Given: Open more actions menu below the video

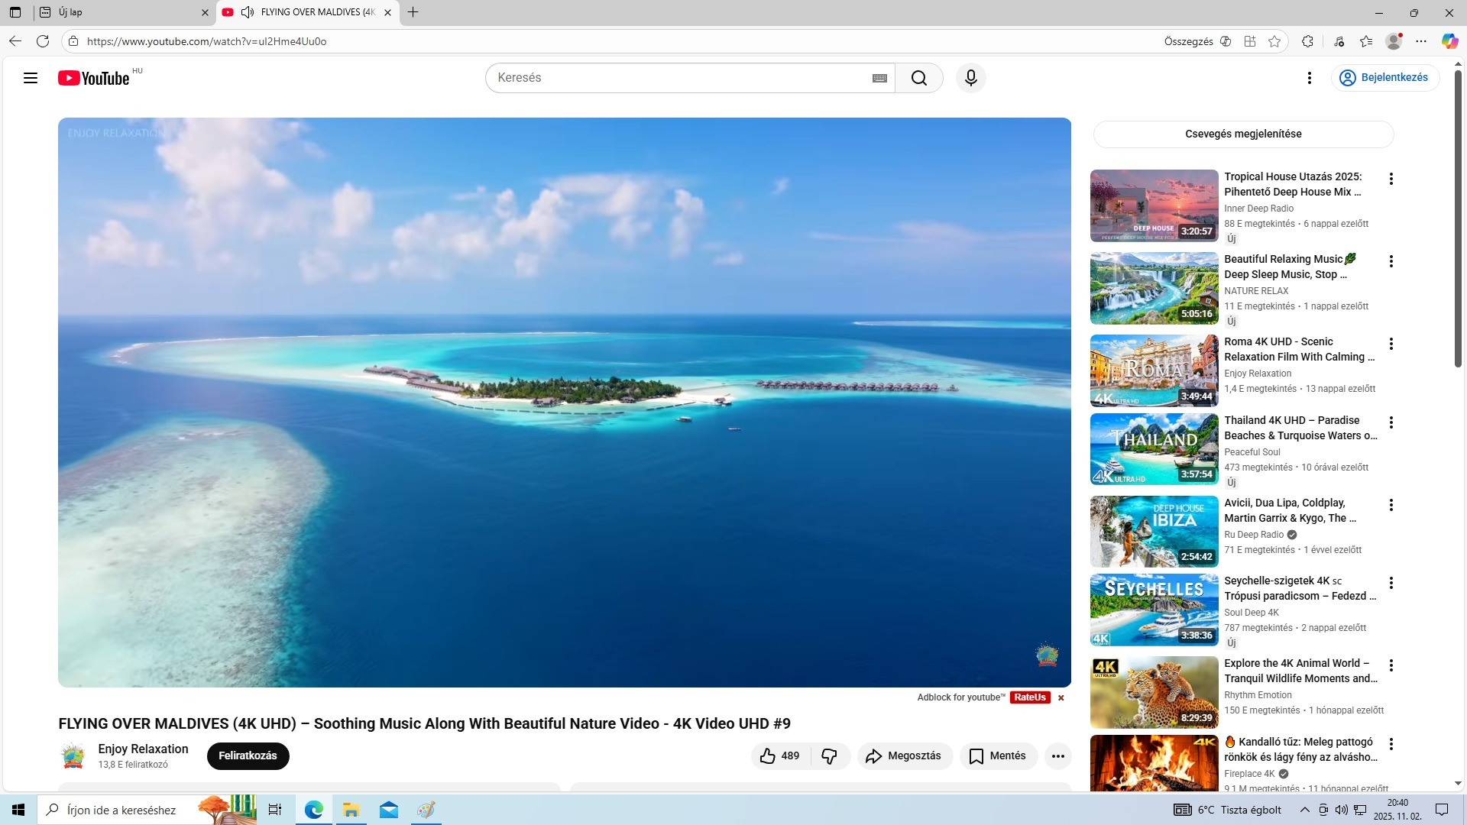Looking at the screenshot, I should [1057, 756].
